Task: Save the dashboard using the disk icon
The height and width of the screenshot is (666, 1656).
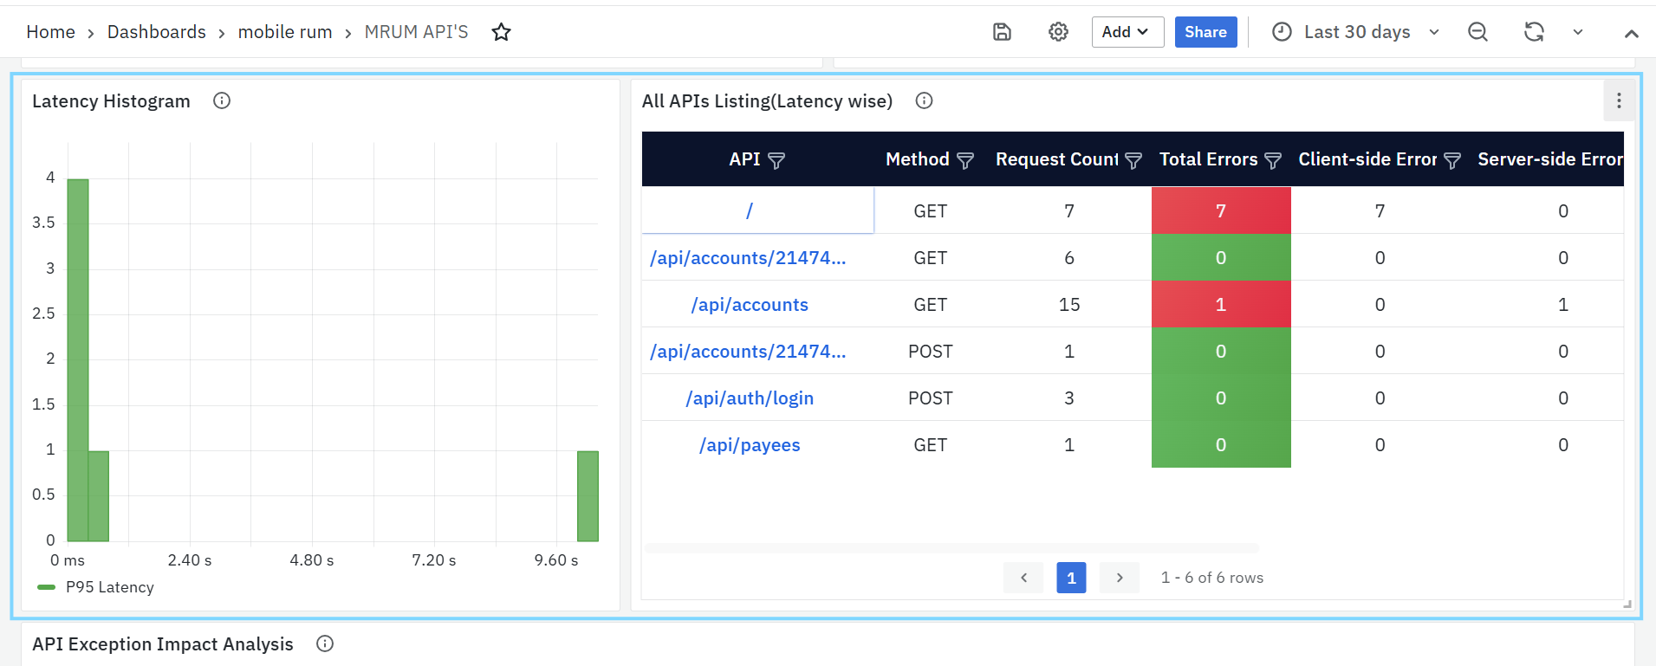Action: [x=1002, y=32]
